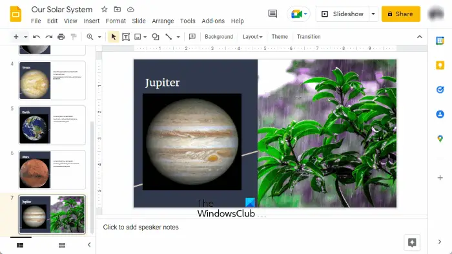Open the Transition panel
452x254 pixels.
tap(309, 37)
